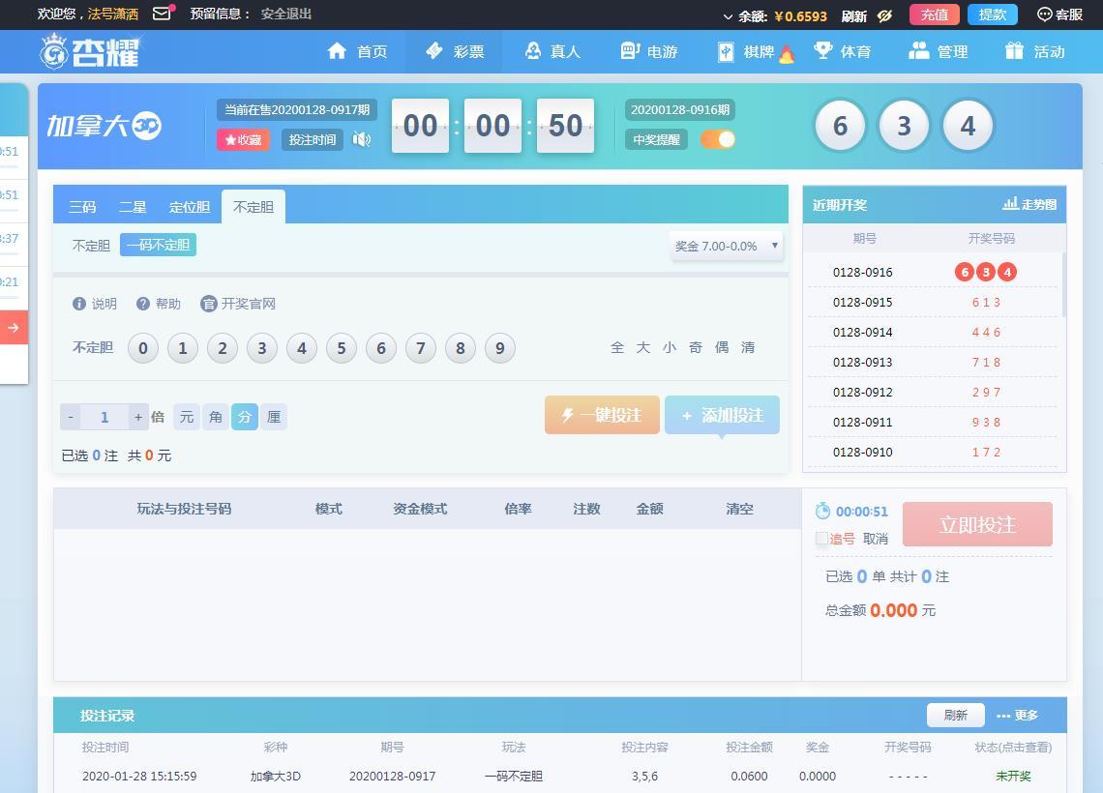The image size is (1103, 793).
Task: Click the 提款 withdraw button
Action: 993,15
